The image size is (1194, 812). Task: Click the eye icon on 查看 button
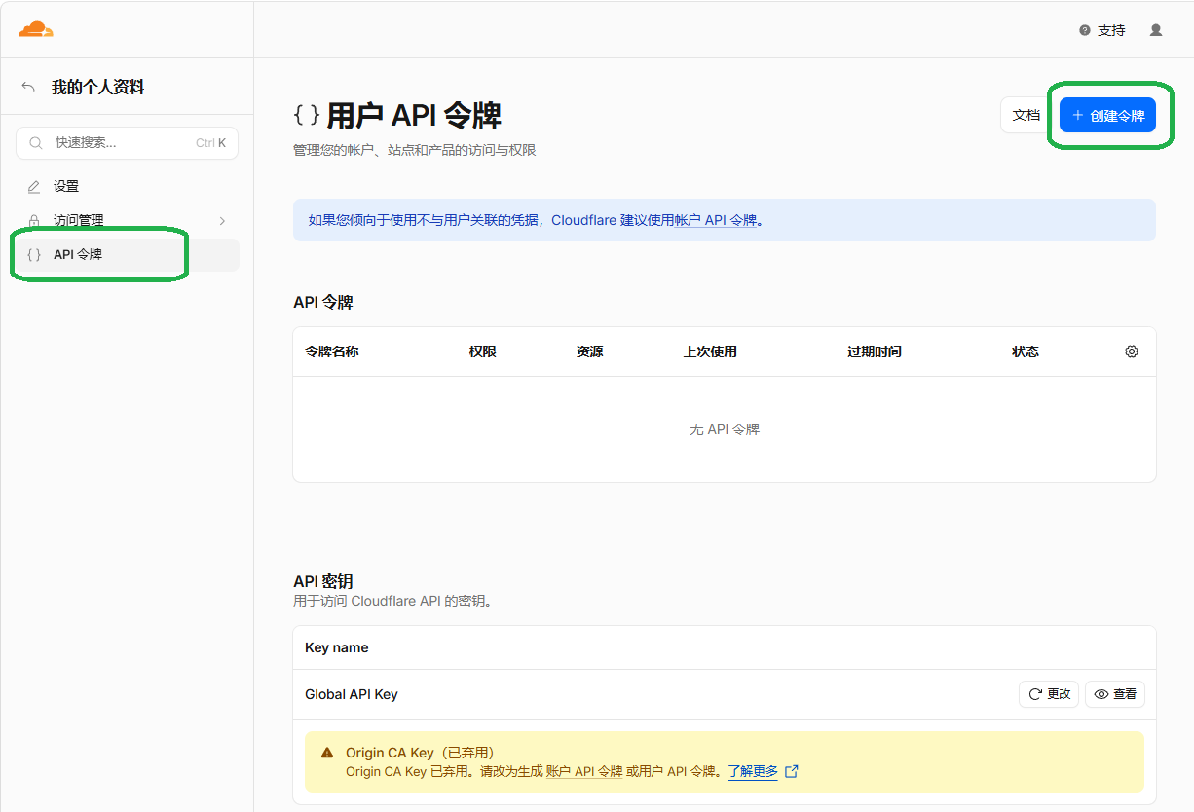(1101, 694)
